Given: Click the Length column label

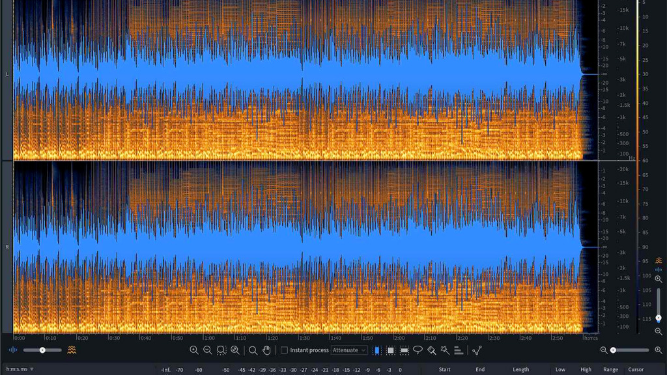Looking at the screenshot, I should pos(520,370).
